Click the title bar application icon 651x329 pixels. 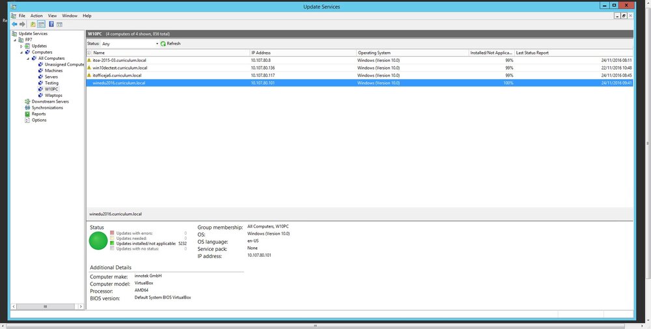click(14, 7)
